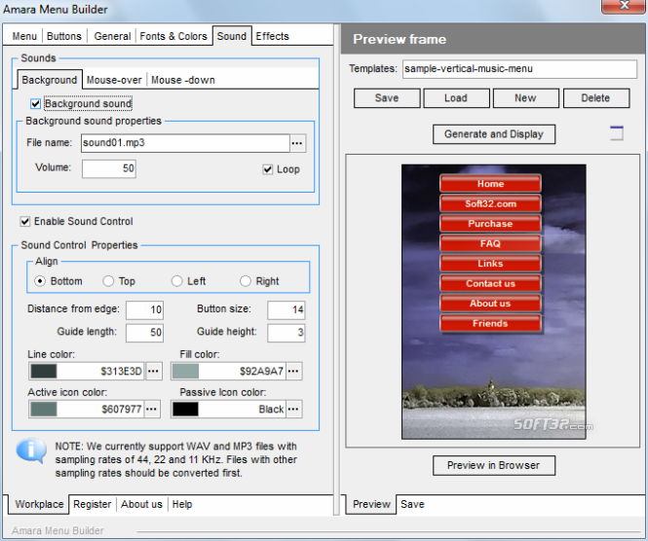Open the Help bottom tab

pos(182,504)
